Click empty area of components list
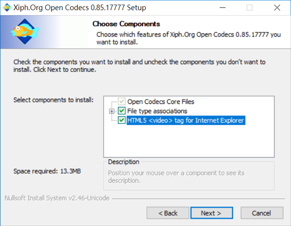This screenshot has height=226, width=291. [x=189, y=142]
